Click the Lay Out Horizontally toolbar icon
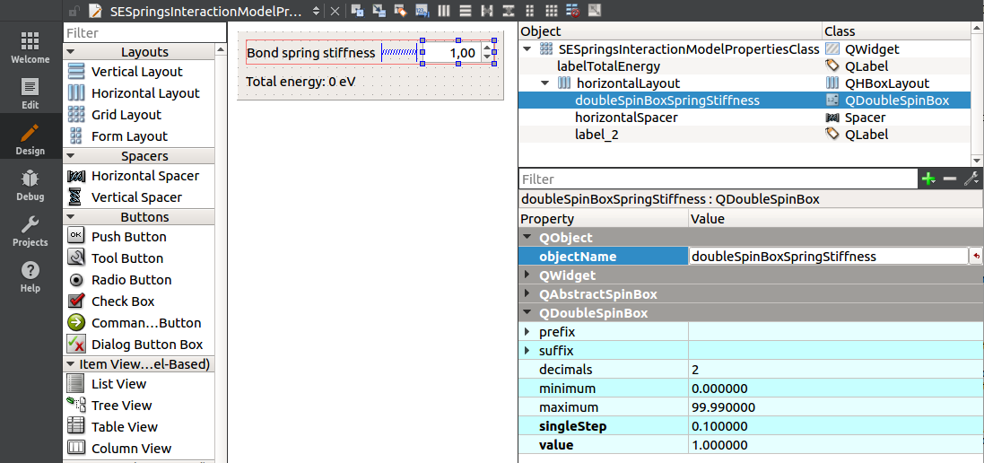 443,11
